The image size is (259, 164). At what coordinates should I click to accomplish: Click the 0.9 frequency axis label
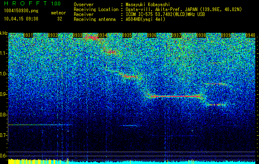[3, 94]
